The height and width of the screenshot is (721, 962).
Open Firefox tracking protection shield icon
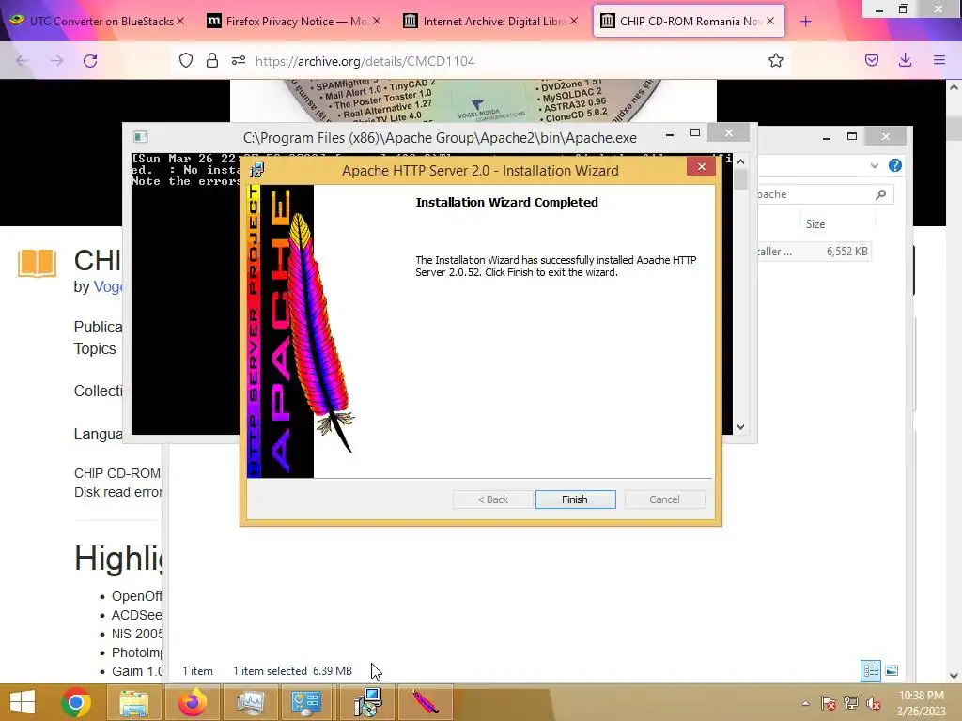[x=186, y=60]
